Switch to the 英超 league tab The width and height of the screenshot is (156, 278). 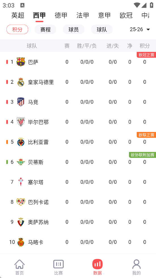tap(18, 15)
